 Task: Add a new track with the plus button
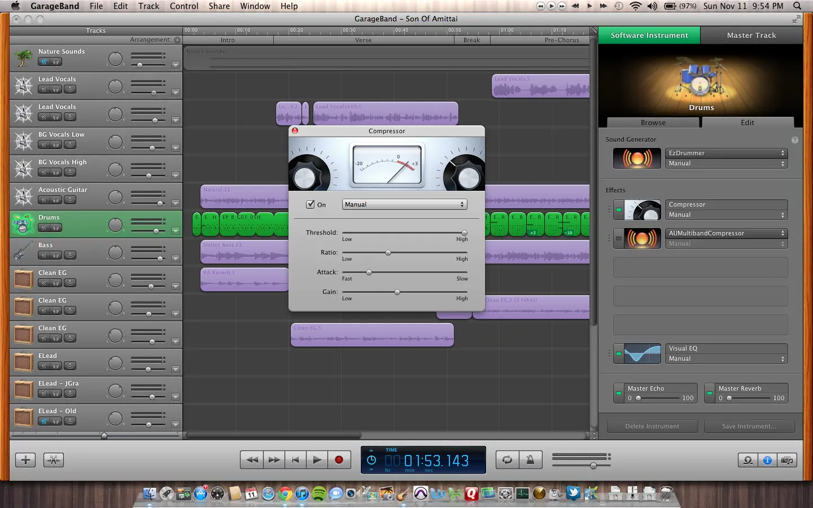[25, 460]
